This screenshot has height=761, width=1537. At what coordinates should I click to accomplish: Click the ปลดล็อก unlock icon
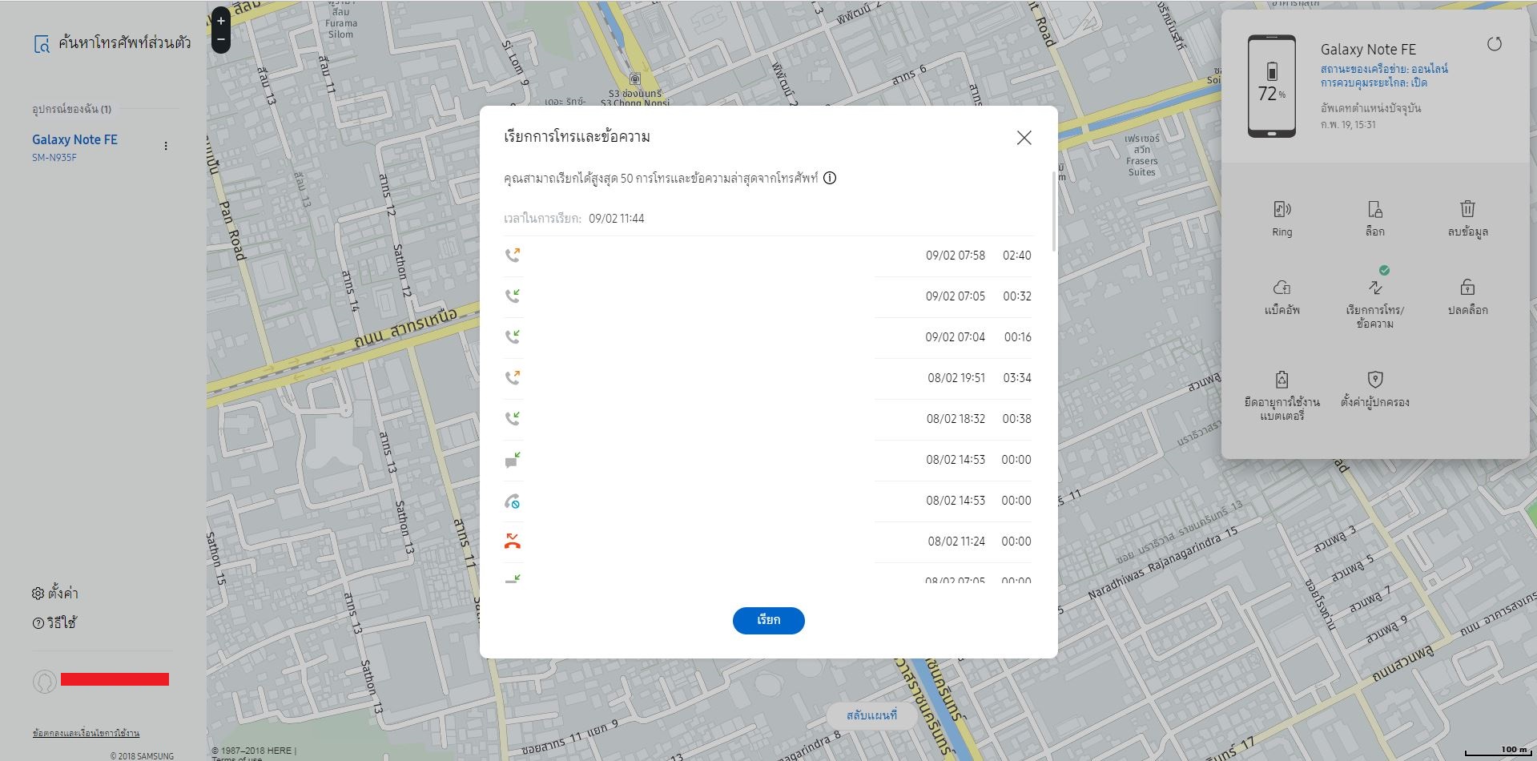pos(1467,287)
